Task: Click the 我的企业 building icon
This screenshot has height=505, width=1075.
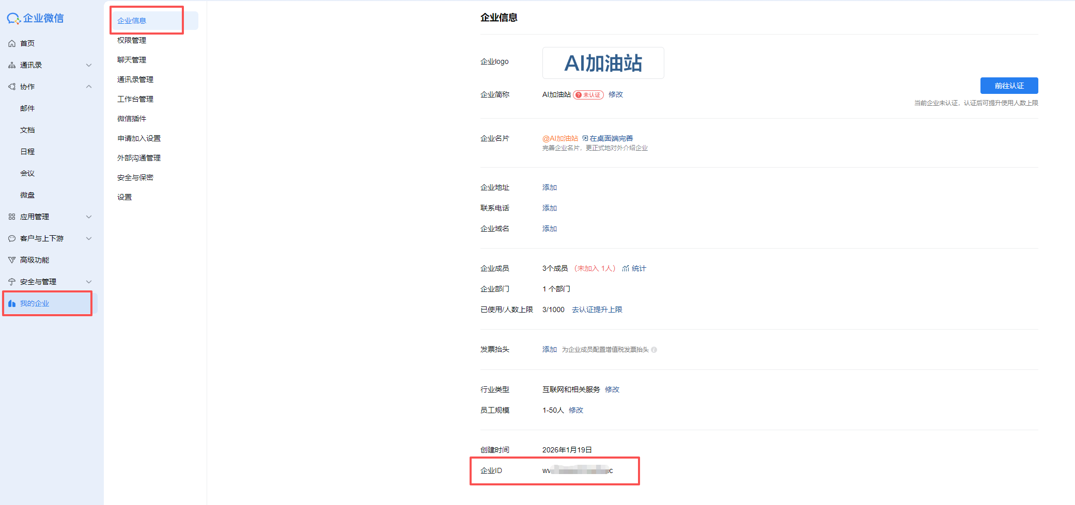Action: [x=12, y=303]
